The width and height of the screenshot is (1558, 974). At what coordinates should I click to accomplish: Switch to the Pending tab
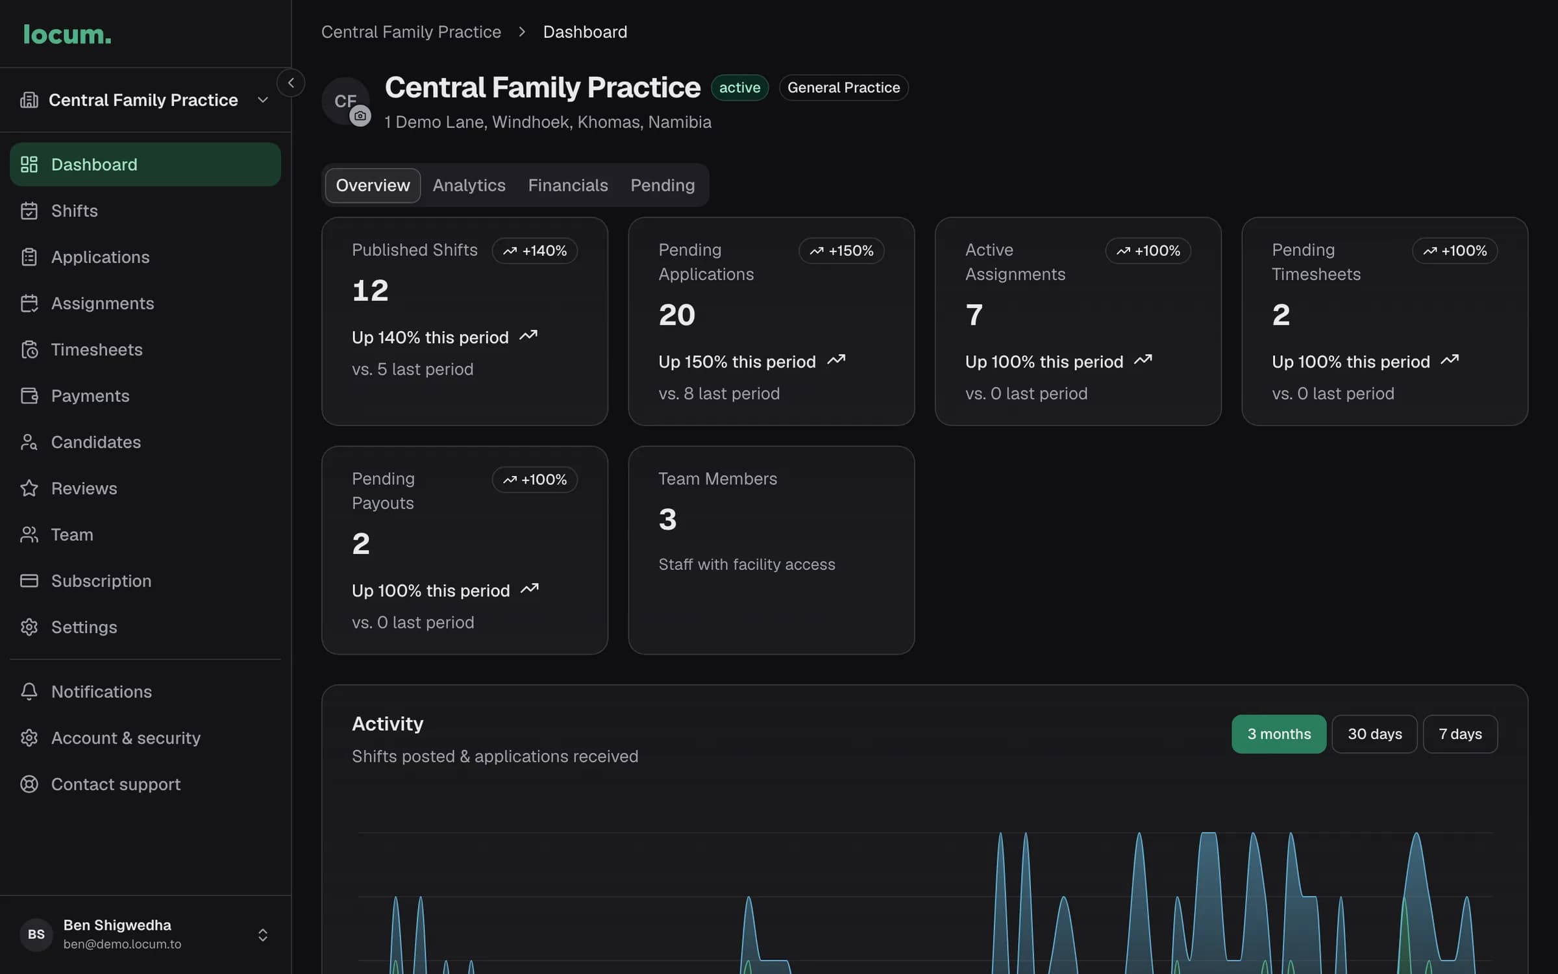[x=663, y=185]
